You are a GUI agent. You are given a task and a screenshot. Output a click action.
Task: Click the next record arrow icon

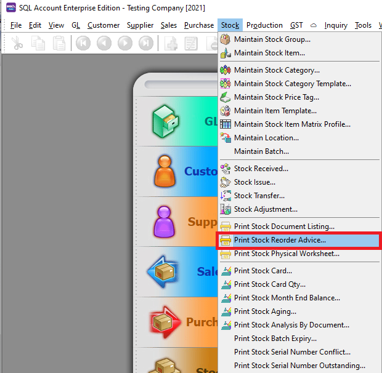pyautogui.click(x=125, y=43)
